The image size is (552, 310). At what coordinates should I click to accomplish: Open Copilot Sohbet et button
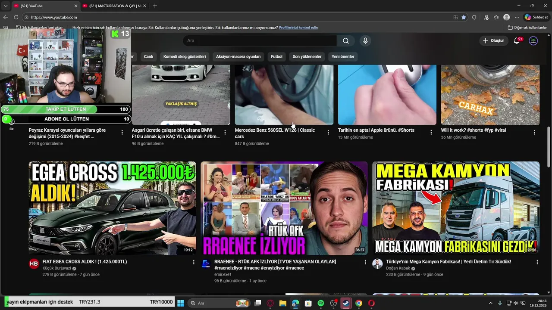point(536,17)
